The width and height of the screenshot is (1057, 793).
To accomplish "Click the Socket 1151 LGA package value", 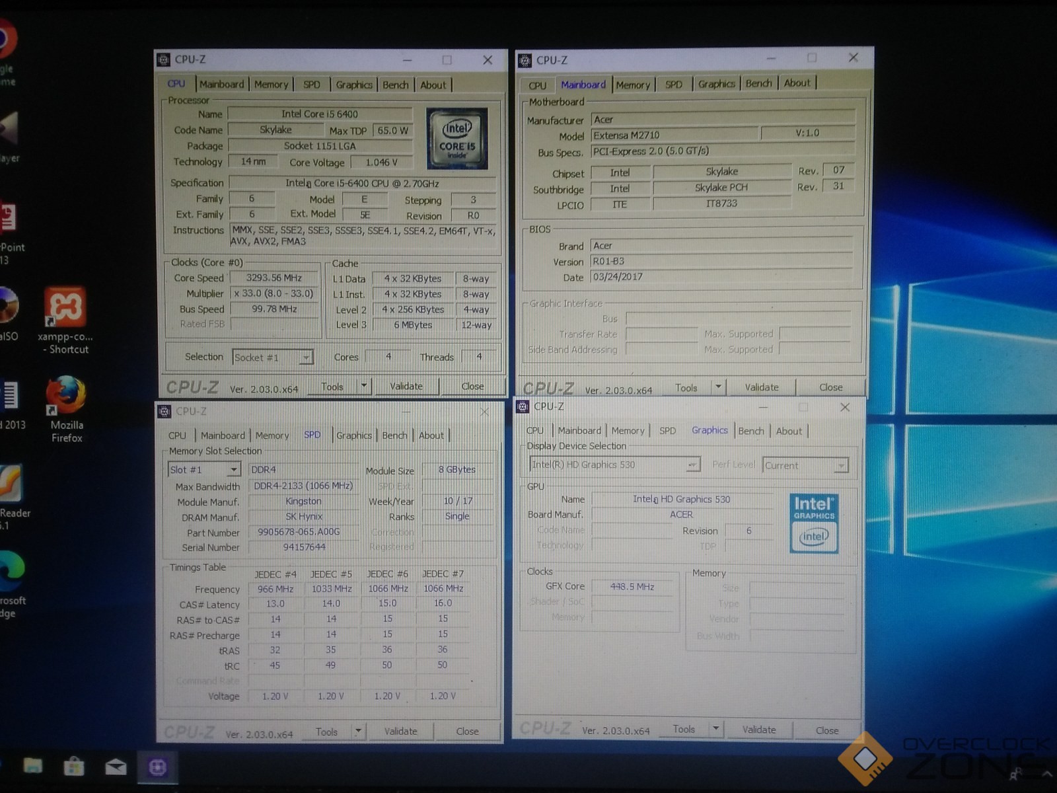I will pos(320,146).
